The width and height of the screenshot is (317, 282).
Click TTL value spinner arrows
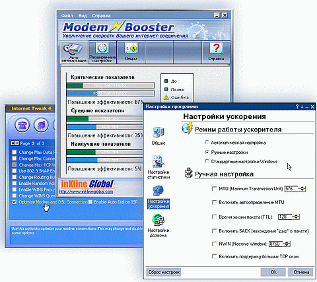click(x=296, y=217)
